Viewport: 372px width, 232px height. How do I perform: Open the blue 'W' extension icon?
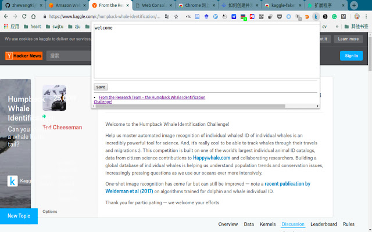coord(234,17)
